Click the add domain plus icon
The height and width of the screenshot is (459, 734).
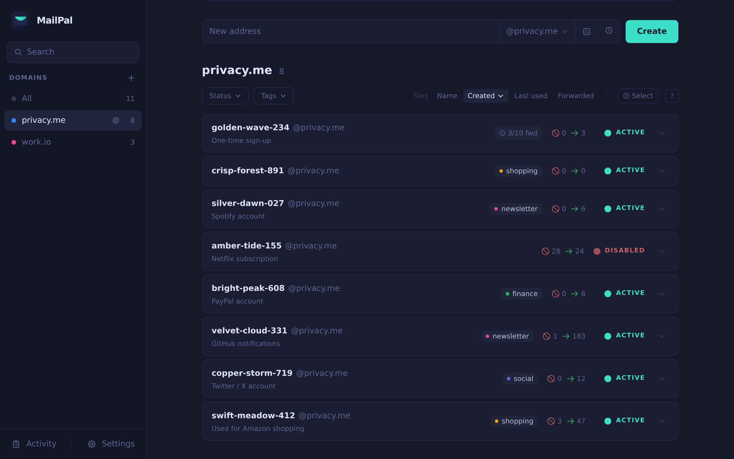click(131, 78)
